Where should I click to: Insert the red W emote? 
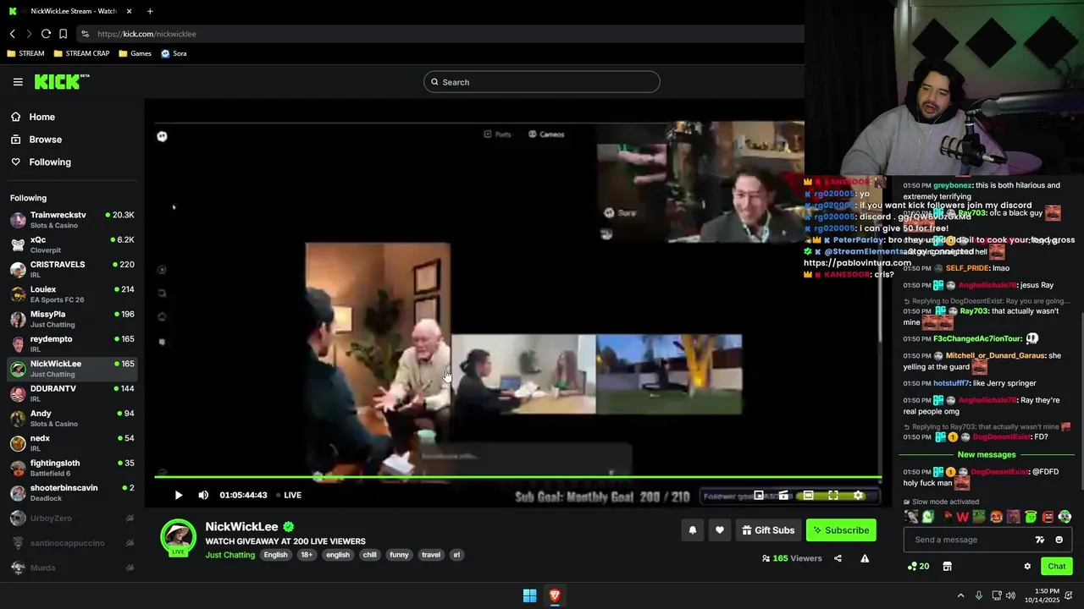tap(962, 517)
